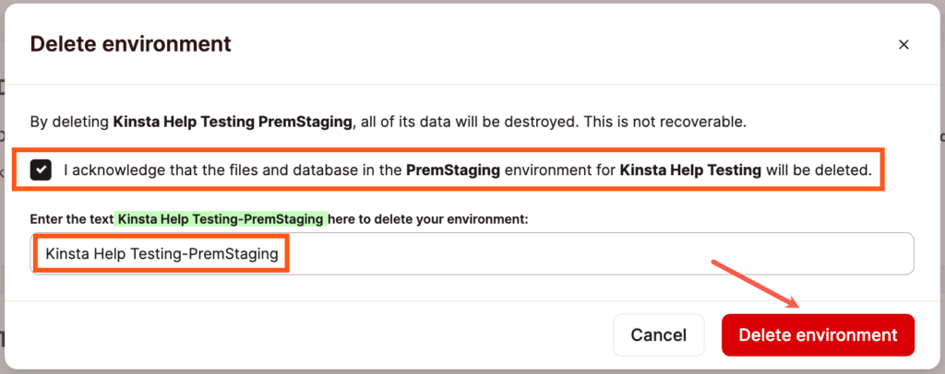Click "here to delete your environment:" text

(429, 219)
